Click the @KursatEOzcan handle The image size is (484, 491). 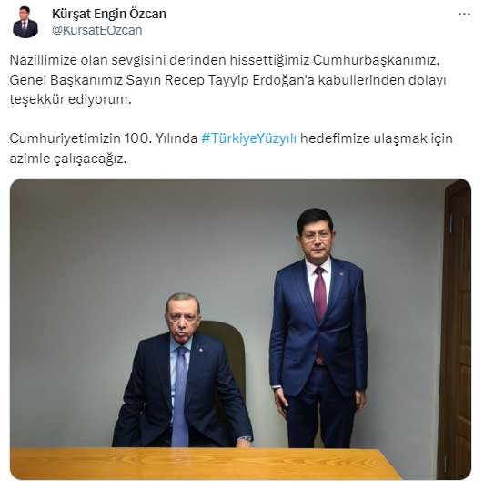tap(97, 30)
